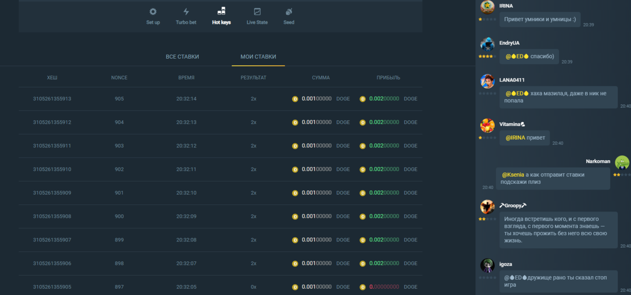Click the @IRINA mention in Vitamina's message
The width and height of the screenshot is (631, 295).
(515, 138)
